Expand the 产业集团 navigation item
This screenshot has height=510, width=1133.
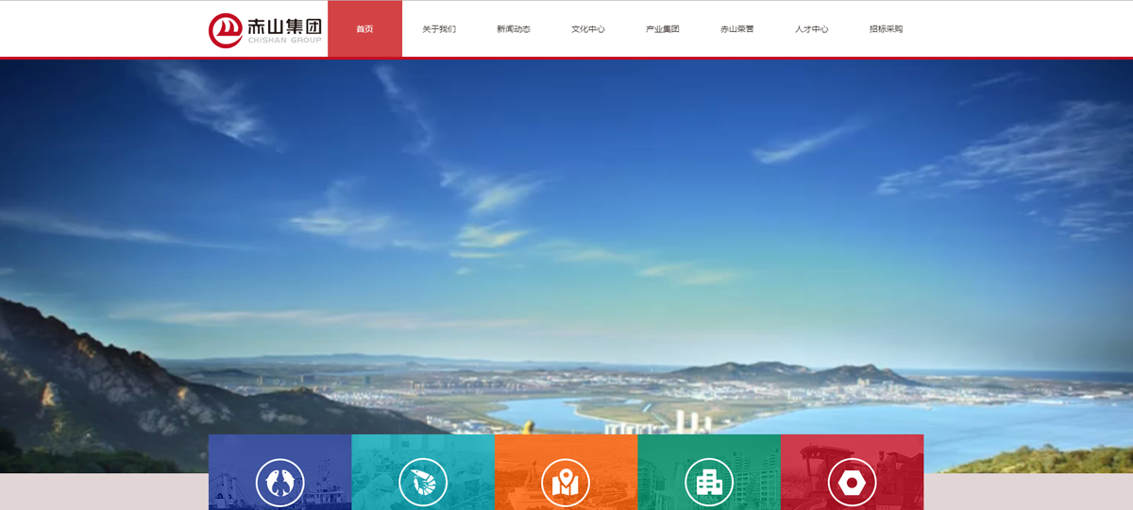[x=663, y=29]
